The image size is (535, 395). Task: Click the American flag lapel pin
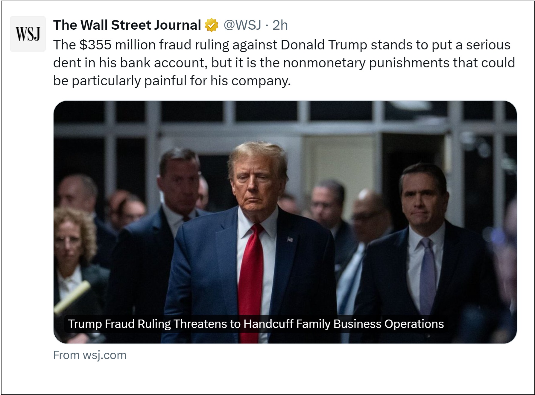click(290, 239)
